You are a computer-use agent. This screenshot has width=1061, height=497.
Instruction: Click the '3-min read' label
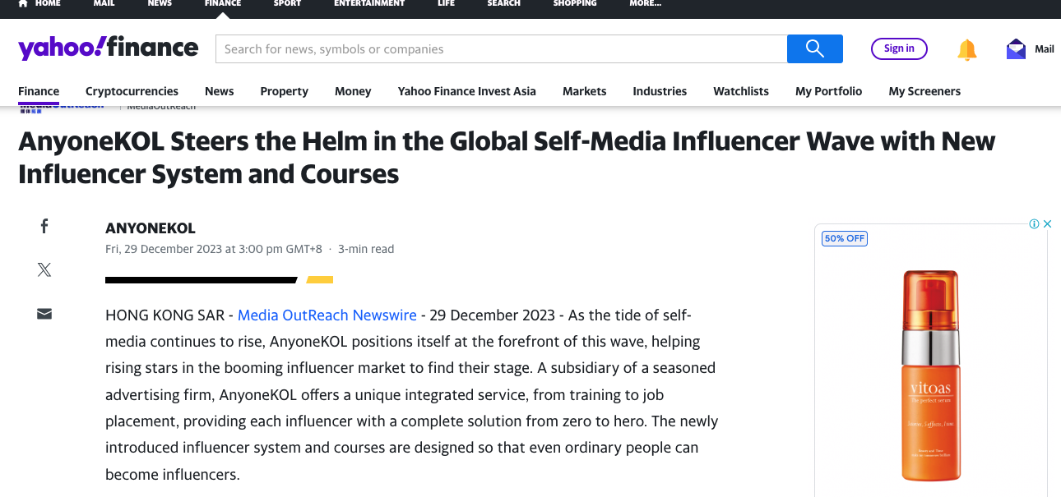[x=366, y=249]
